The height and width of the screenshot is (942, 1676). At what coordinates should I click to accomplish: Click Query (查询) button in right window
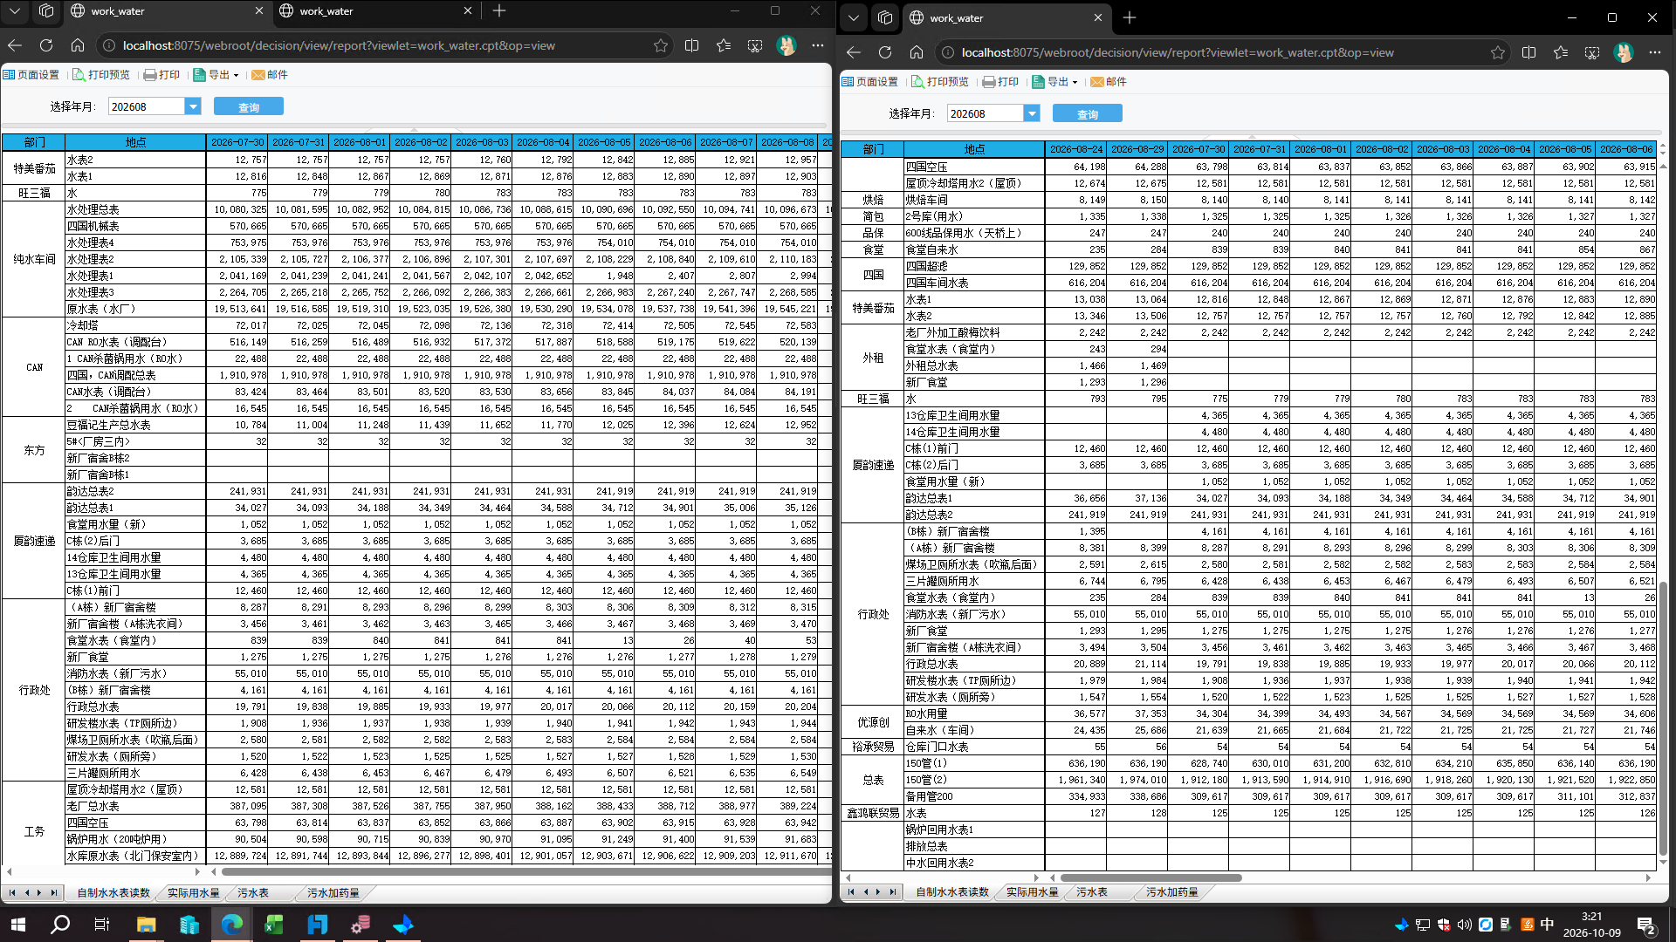coord(1088,114)
